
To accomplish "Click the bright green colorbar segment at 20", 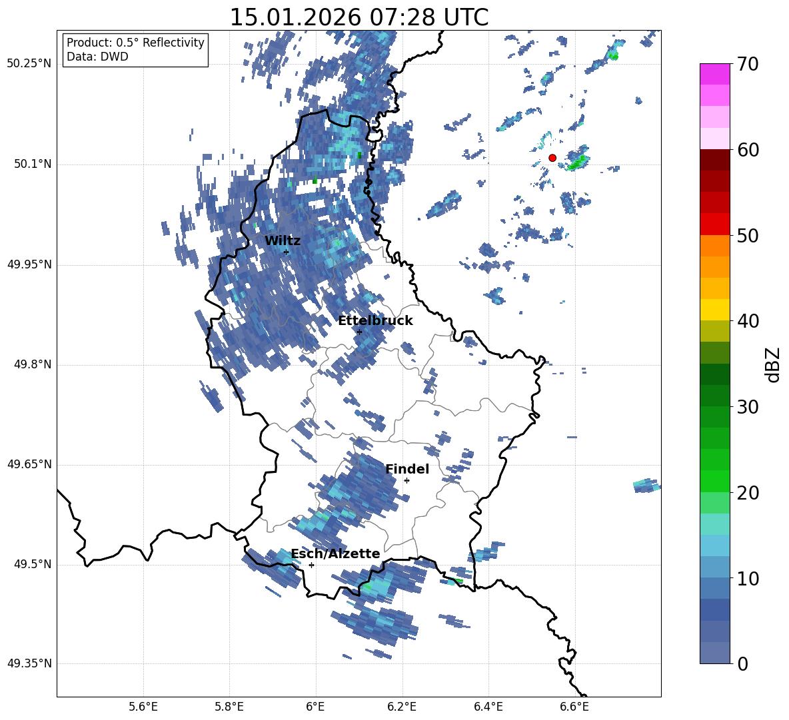I will tap(714, 481).
